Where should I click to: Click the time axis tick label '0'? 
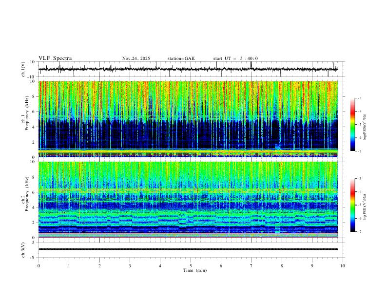pos(39,266)
